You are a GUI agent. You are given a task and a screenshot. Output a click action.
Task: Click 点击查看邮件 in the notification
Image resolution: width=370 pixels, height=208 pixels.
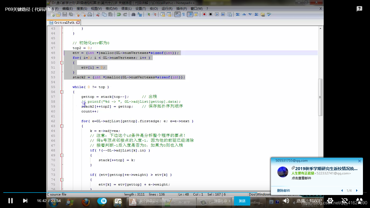(x=301, y=178)
